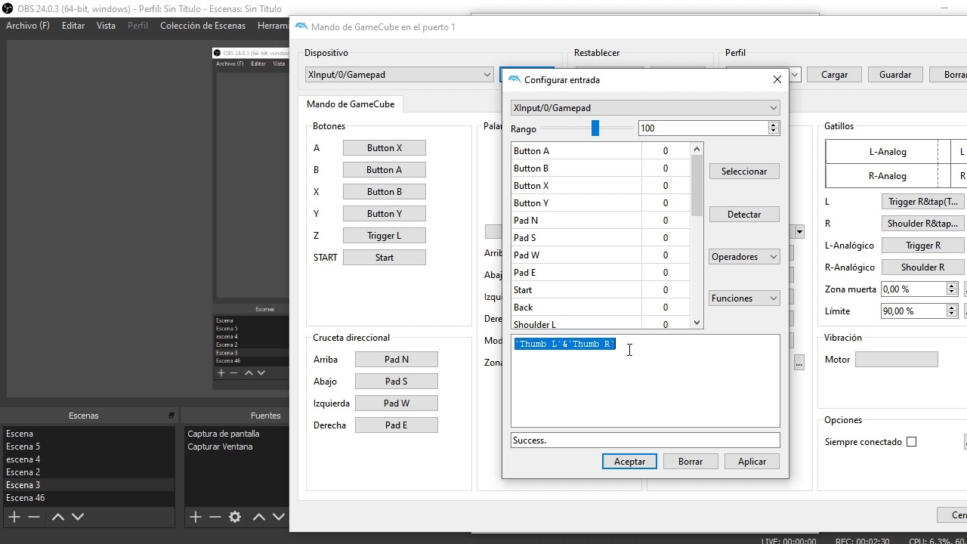Click Borrar button in Configurar entrada
Image resolution: width=967 pixels, height=544 pixels.
(x=690, y=462)
